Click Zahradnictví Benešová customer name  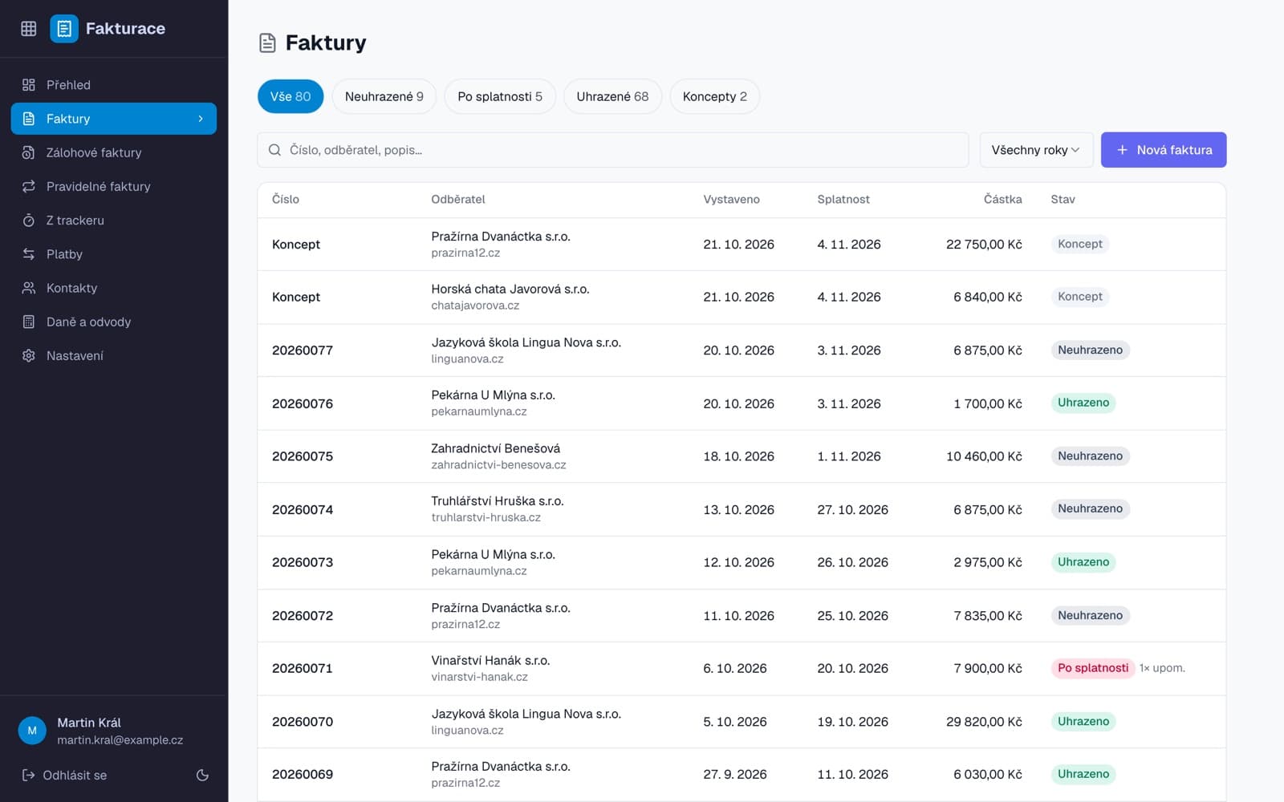496,448
